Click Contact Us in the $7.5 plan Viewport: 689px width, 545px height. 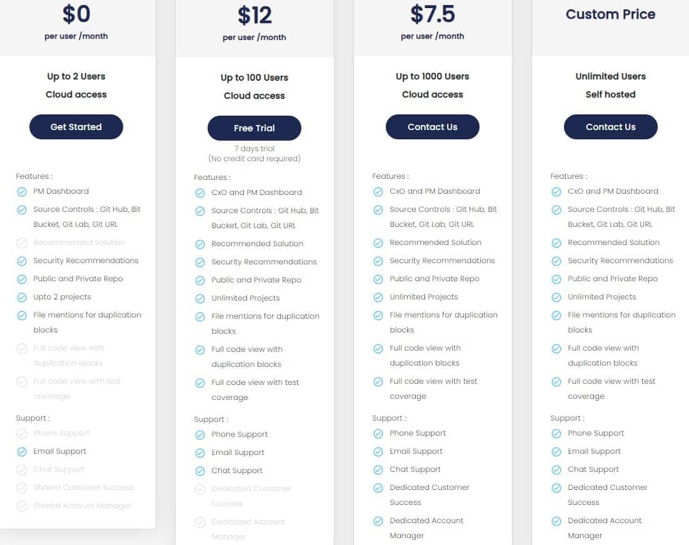coord(432,127)
